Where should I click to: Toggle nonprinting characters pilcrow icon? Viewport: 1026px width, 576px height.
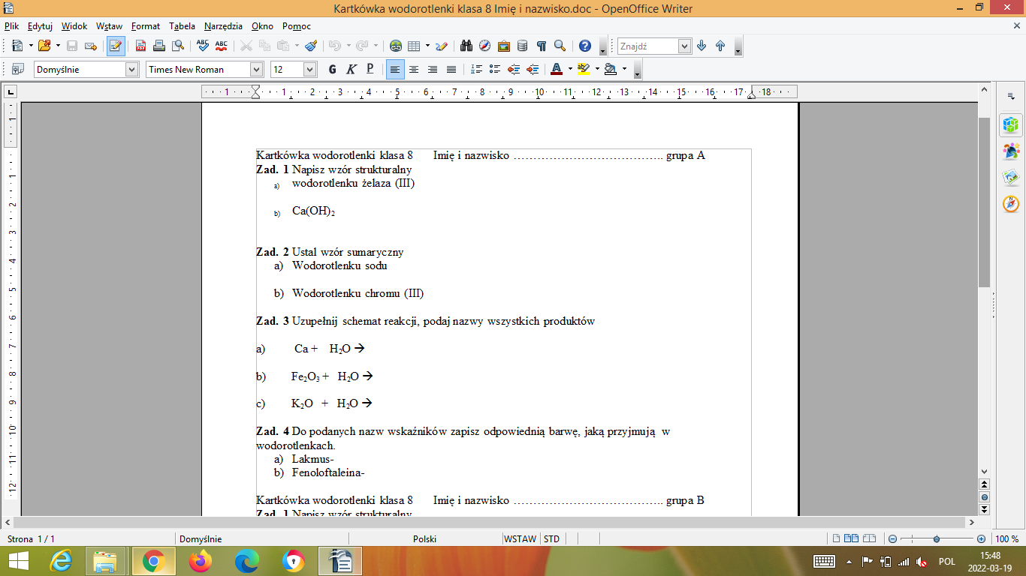[x=541, y=46]
